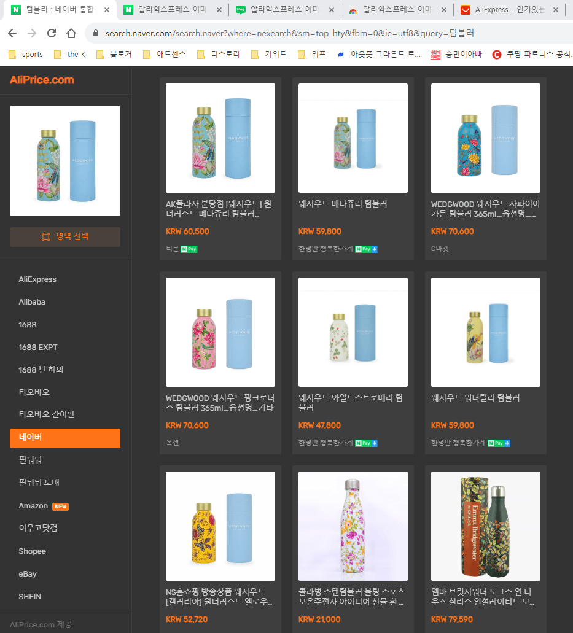Click the KRW 47,800 price
Screen dimensions: 573x633
point(319,425)
